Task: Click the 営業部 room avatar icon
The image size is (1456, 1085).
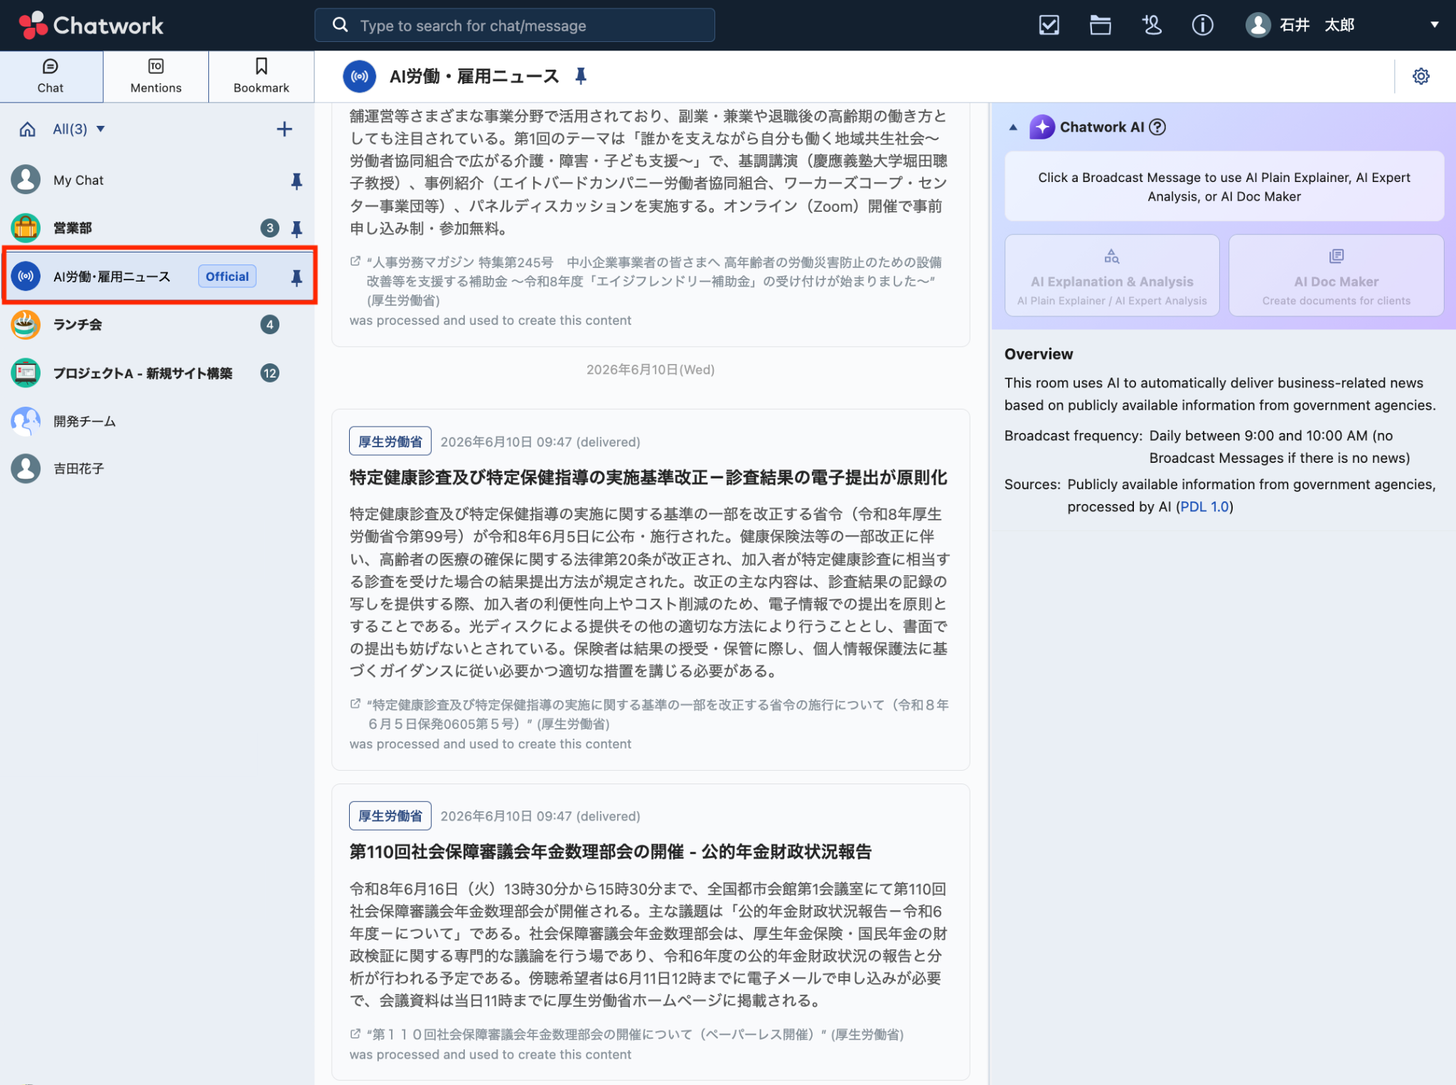Action: point(26,228)
